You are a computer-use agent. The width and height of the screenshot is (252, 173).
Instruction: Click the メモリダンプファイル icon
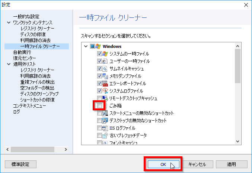(x=105, y=76)
